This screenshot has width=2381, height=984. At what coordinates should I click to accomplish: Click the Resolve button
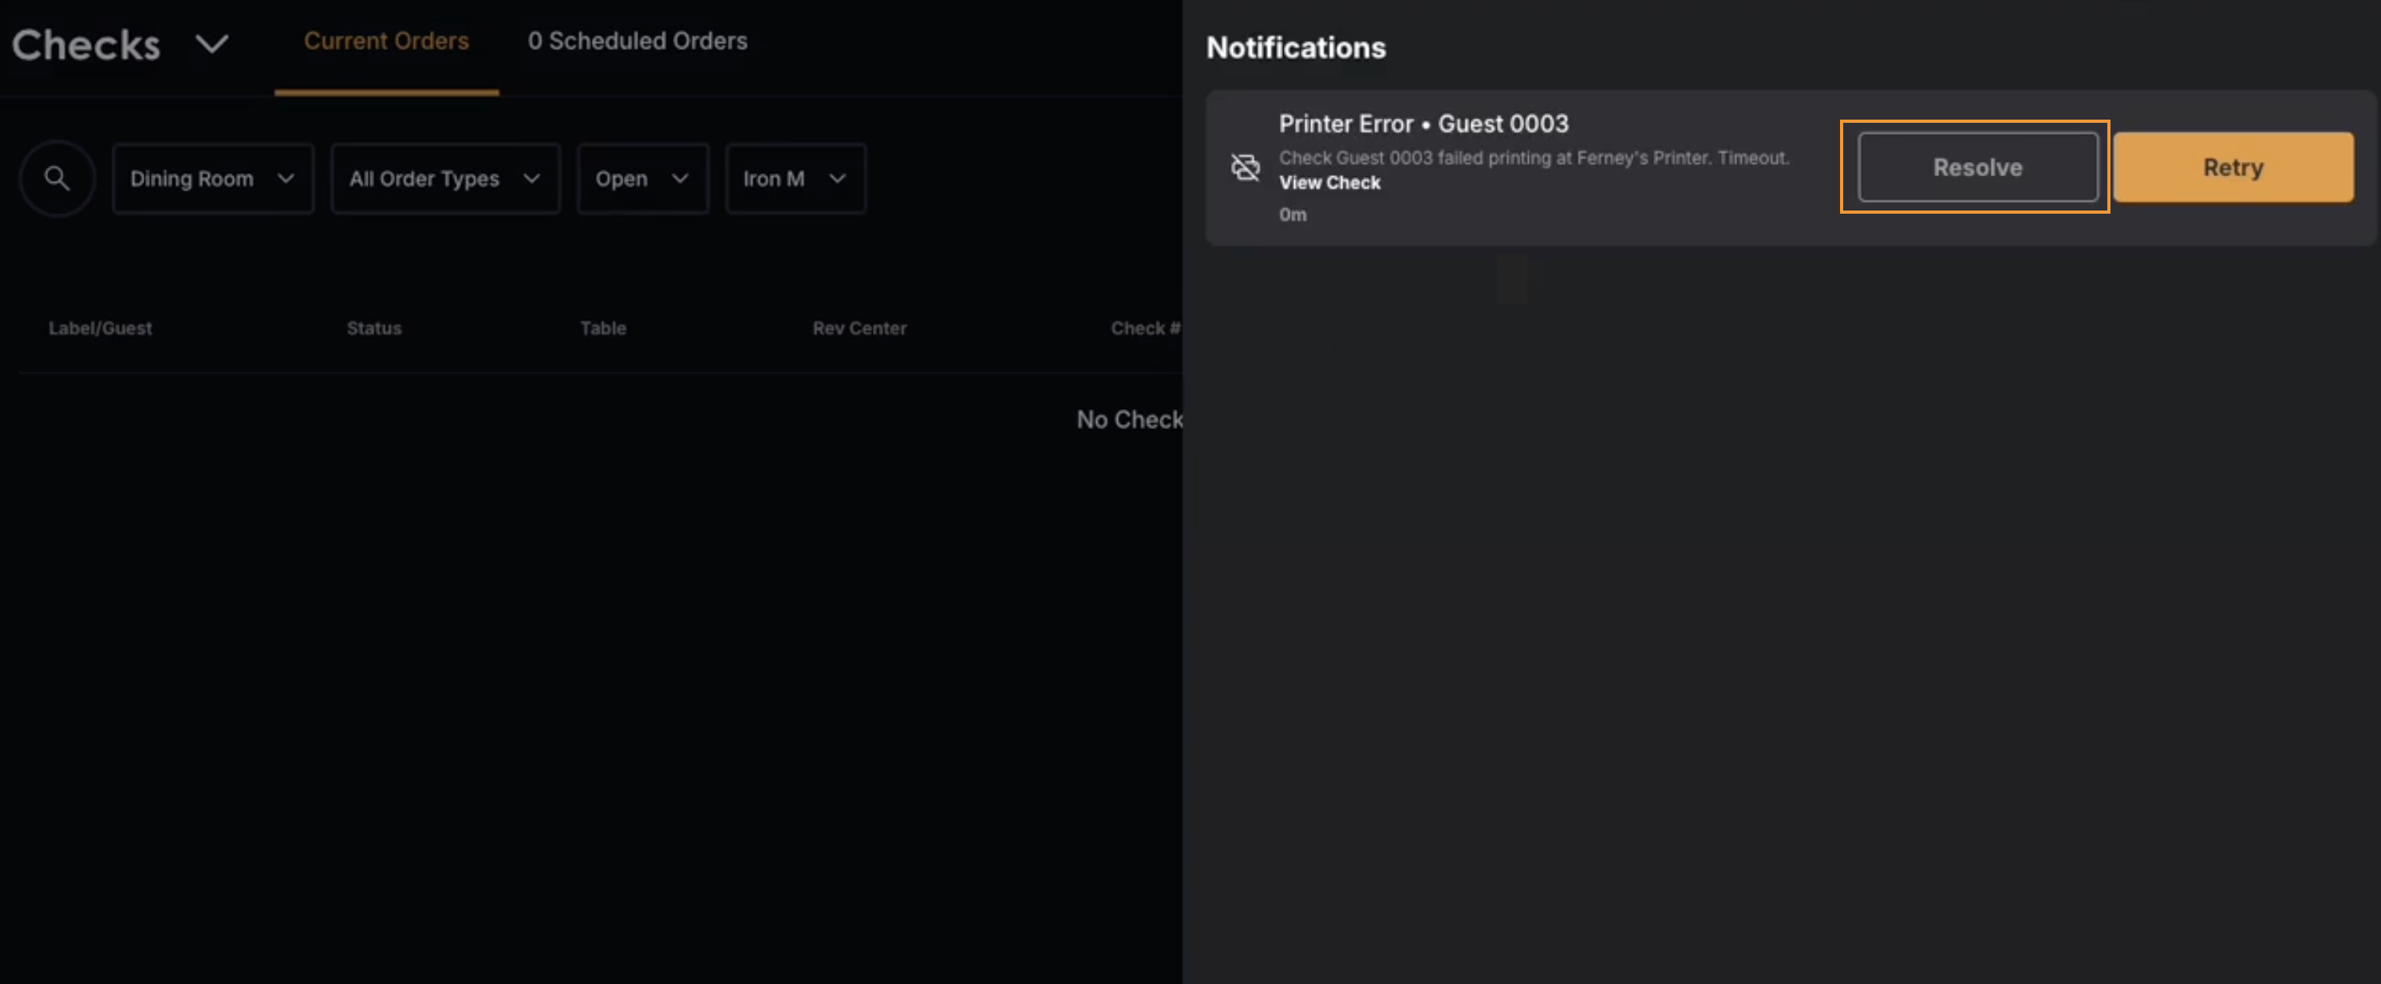[1978, 167]
